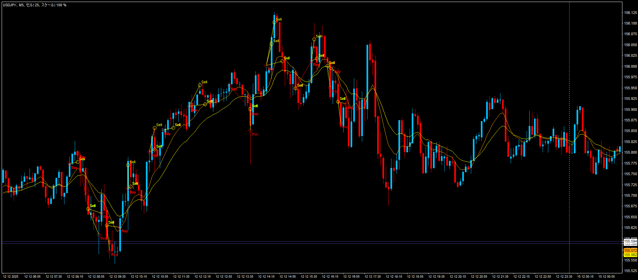Viewport: 638px width, 280px height.
Task: Click the 155.525 price axis label
Action: click(x=630, y=271)
